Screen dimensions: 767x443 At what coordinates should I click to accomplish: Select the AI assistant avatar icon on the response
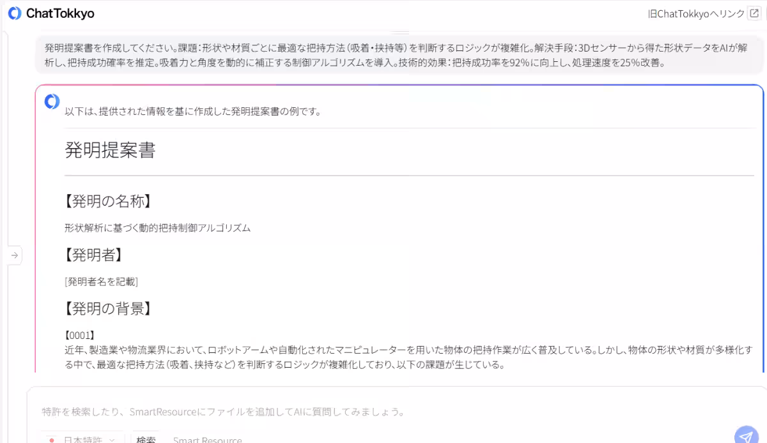point(51,101)
